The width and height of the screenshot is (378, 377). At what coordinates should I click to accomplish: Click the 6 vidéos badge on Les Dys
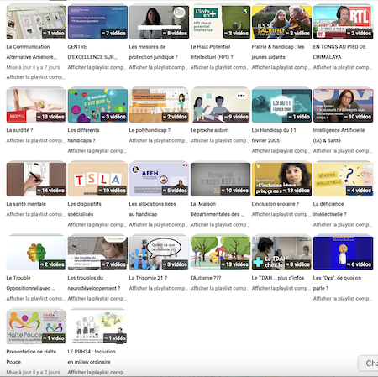coord(360,264)
